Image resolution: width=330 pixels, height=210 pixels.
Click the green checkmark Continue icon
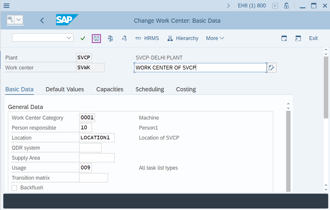point(82,38)
